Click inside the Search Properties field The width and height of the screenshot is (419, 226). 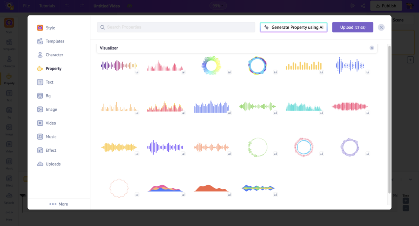click(176, 27)
